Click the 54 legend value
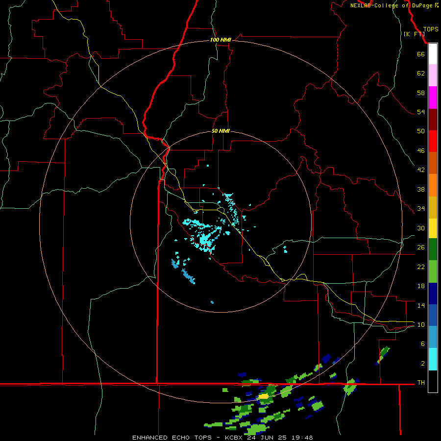This screenshot has height=441, width=441. point(421,112)
